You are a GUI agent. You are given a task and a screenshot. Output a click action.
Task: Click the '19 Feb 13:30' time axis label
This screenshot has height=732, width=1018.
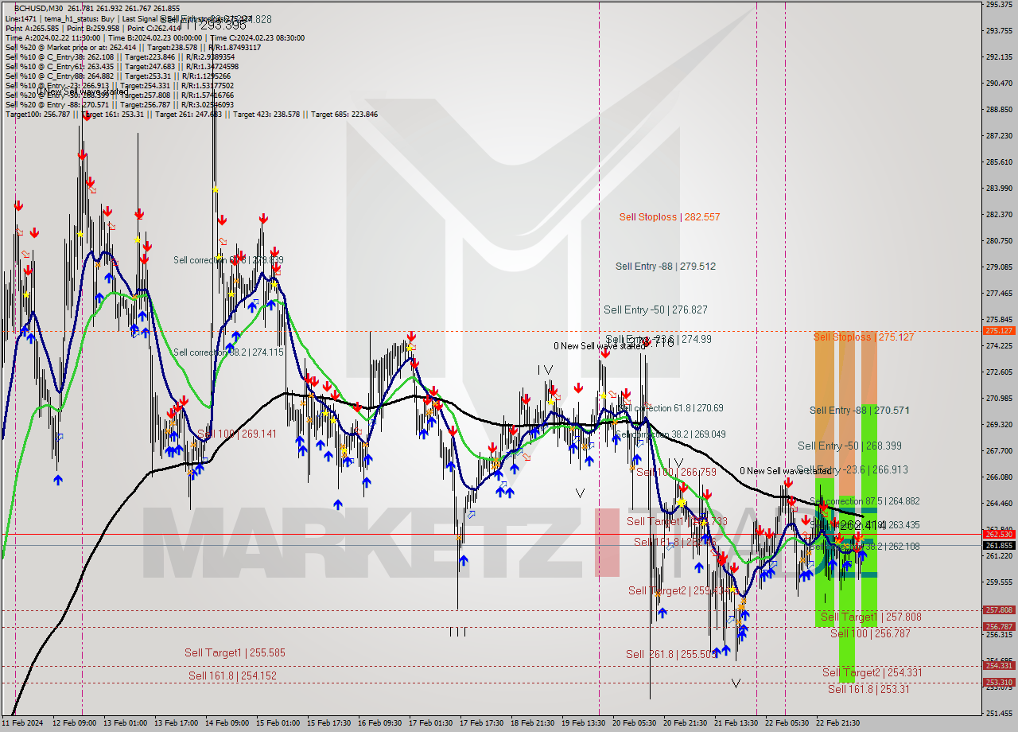pyautogui.click(x=583, y=723)
